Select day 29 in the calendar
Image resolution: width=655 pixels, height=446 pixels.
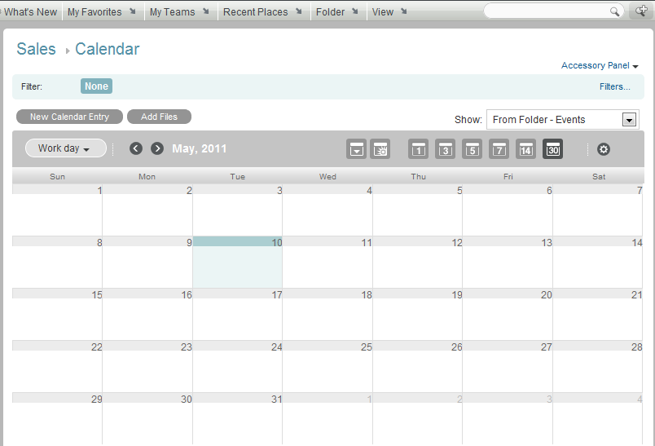(57, 418)
